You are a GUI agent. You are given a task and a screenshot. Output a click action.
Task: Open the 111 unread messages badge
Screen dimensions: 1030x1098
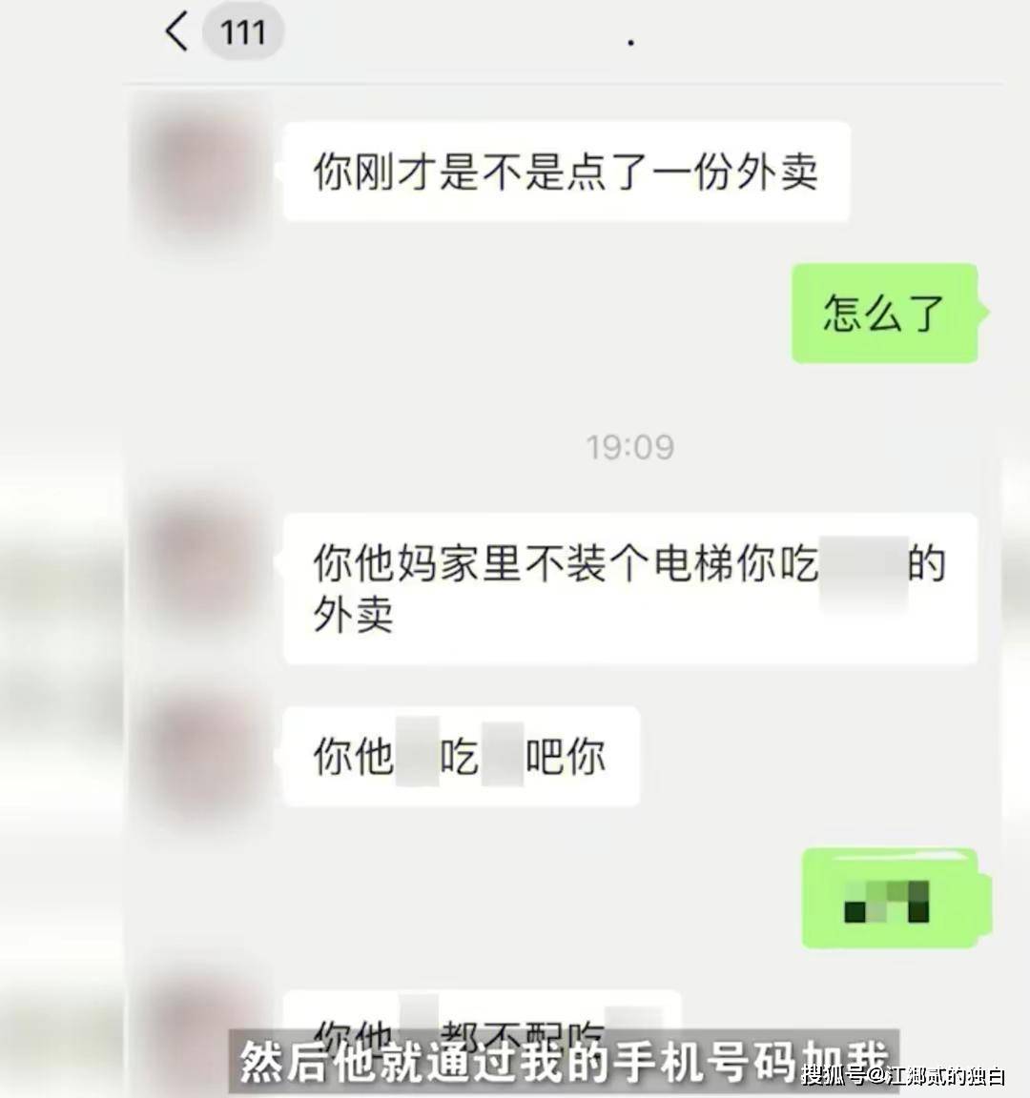click(242, 31)
